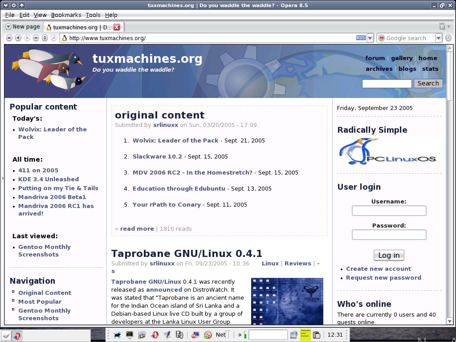Open the Help menu

click(111, 15)
